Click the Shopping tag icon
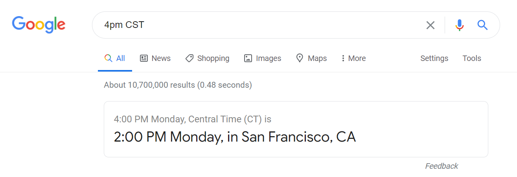Viewport: 517px width, 177px height. 190,58
